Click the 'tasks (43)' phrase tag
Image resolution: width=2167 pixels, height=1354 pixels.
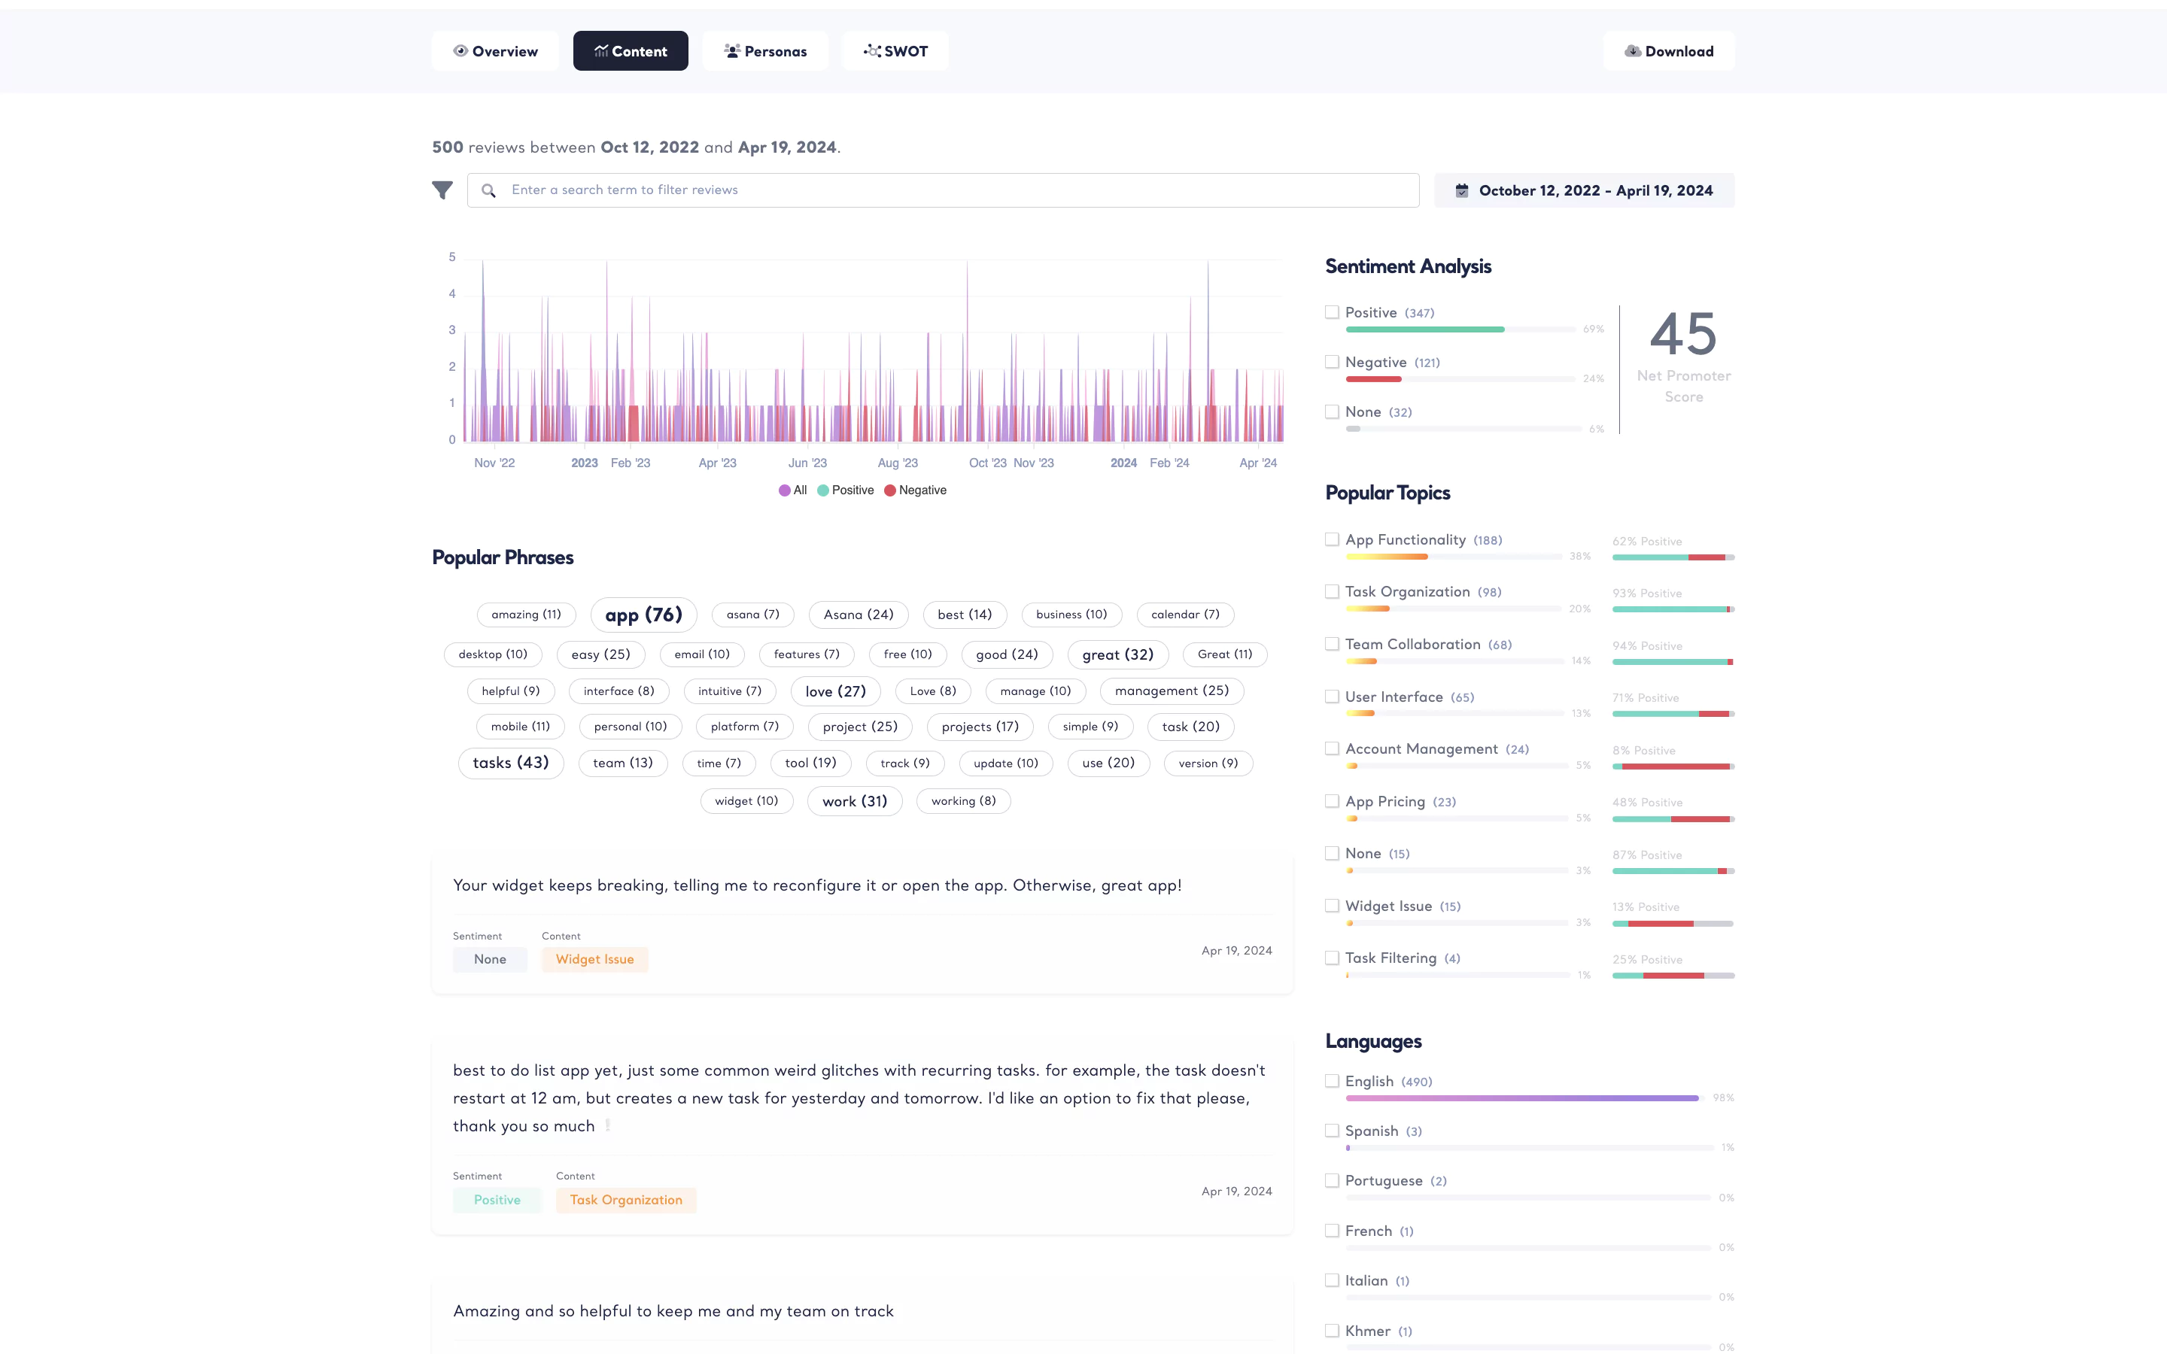(510, 763)
